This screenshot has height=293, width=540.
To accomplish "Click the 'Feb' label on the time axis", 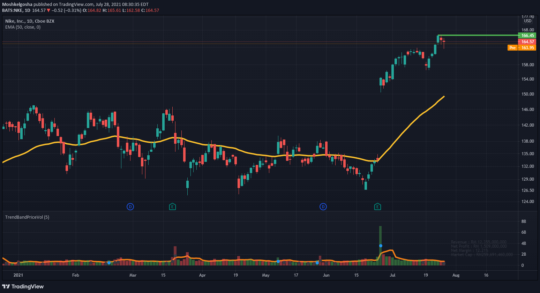I will pyautogui.click(x=76, y=275).
